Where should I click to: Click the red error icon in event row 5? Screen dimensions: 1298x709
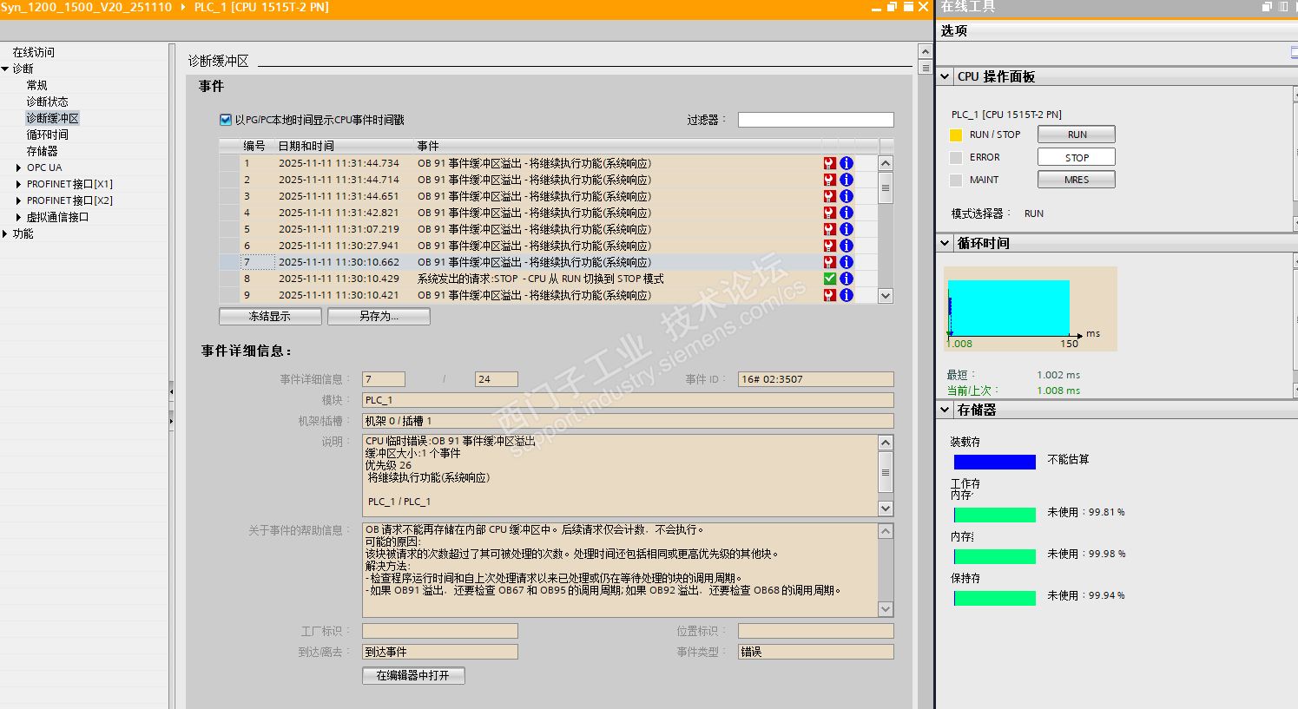830,229
